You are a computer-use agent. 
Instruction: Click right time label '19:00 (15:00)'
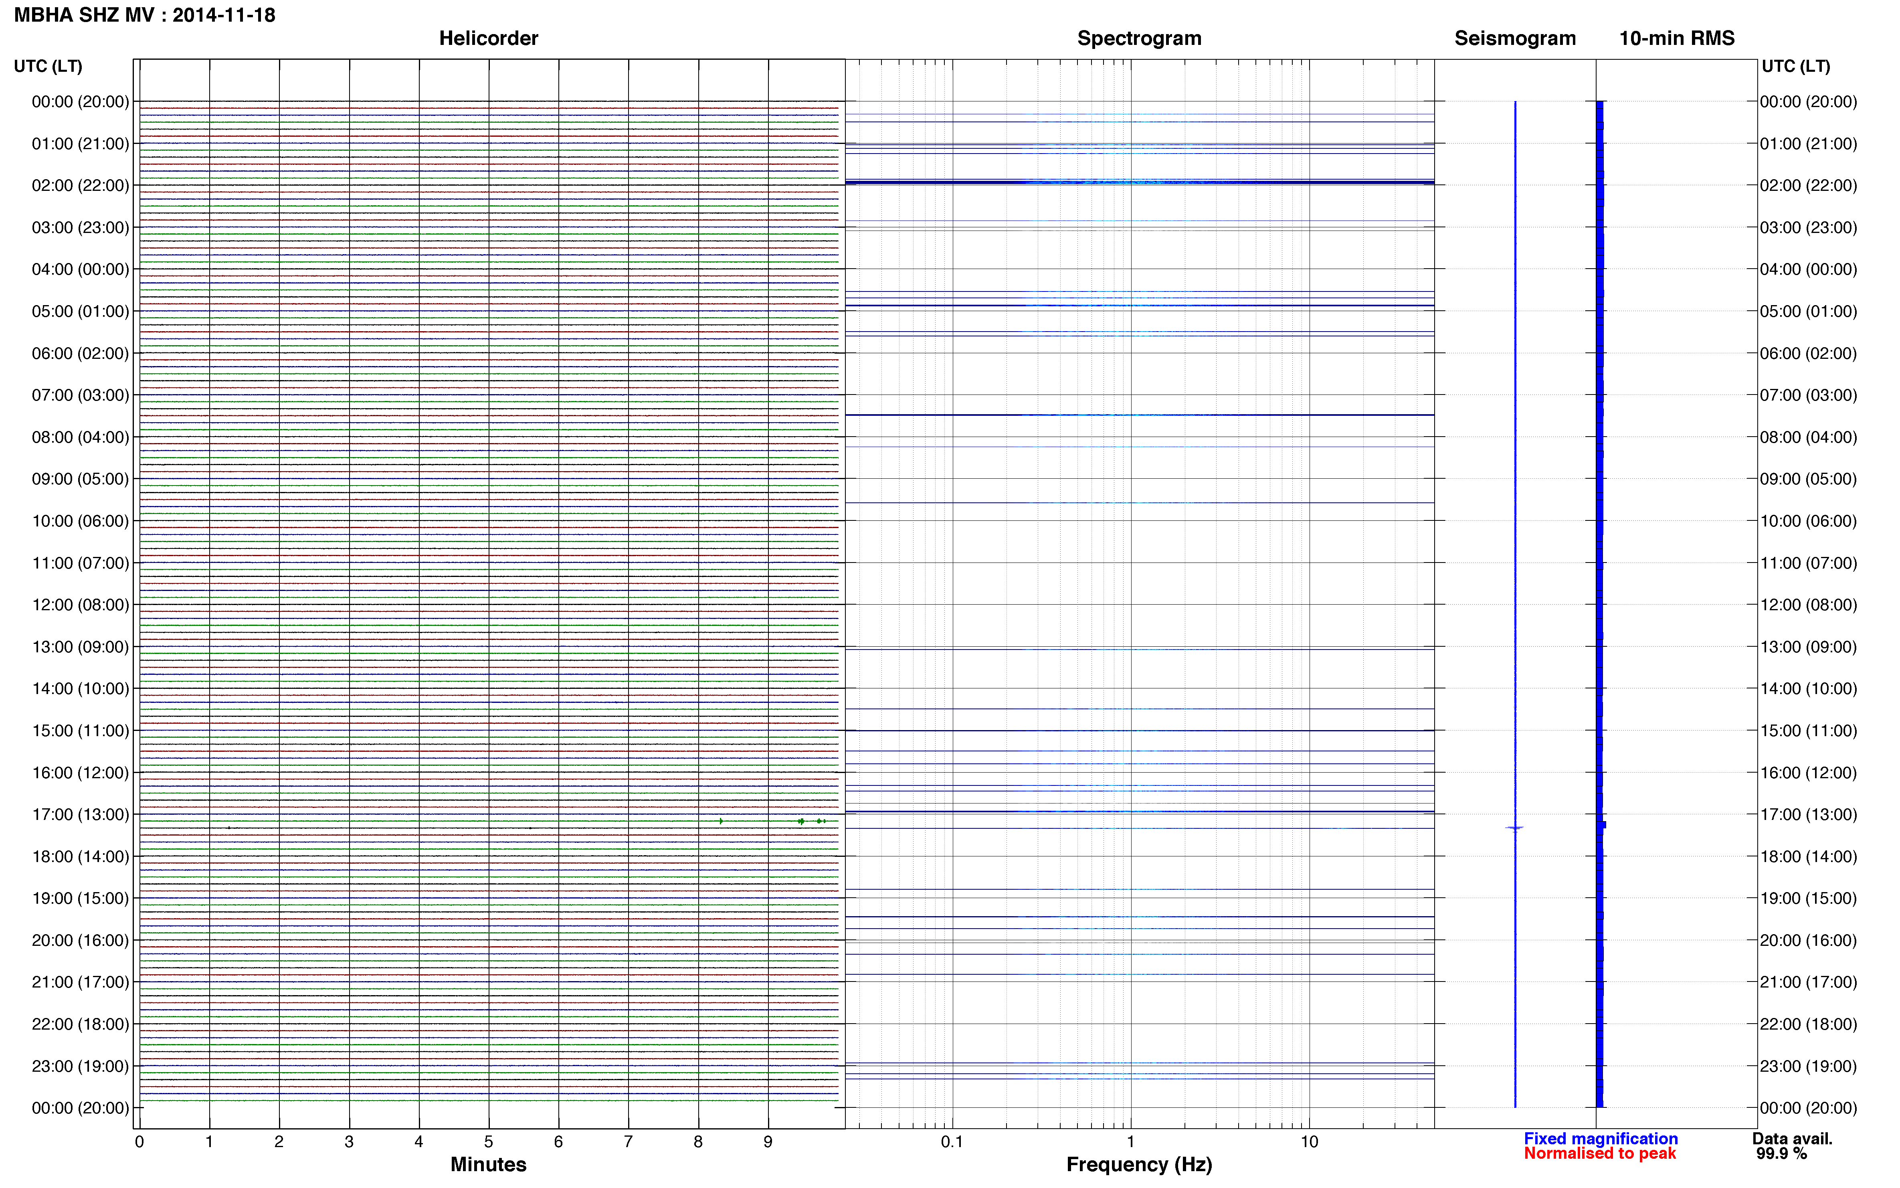point(1808,898)
